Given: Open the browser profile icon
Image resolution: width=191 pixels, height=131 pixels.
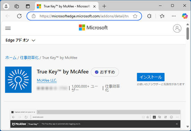Looking at the screenshot, I should click(x=6, y=6).
